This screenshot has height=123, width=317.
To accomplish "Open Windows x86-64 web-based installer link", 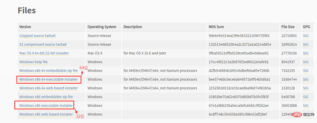I will tap(49, 88).
